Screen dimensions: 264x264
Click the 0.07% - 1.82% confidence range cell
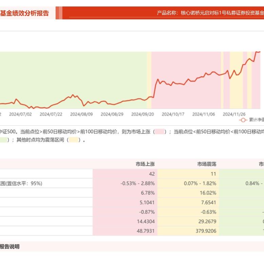pos(200,183)
